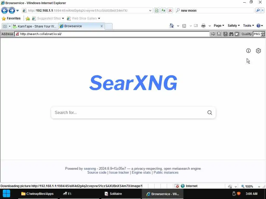Screen dimensions: 266x199
Task: Click the insecure connection icon in Browservice address
Action: pos(17,34)
